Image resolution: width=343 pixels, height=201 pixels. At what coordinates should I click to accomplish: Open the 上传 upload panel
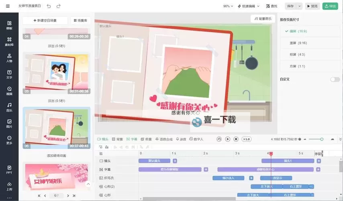pyautogui.click(x=9, y=187)
